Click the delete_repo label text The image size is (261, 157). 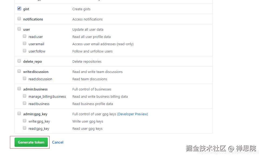point(32,62)
